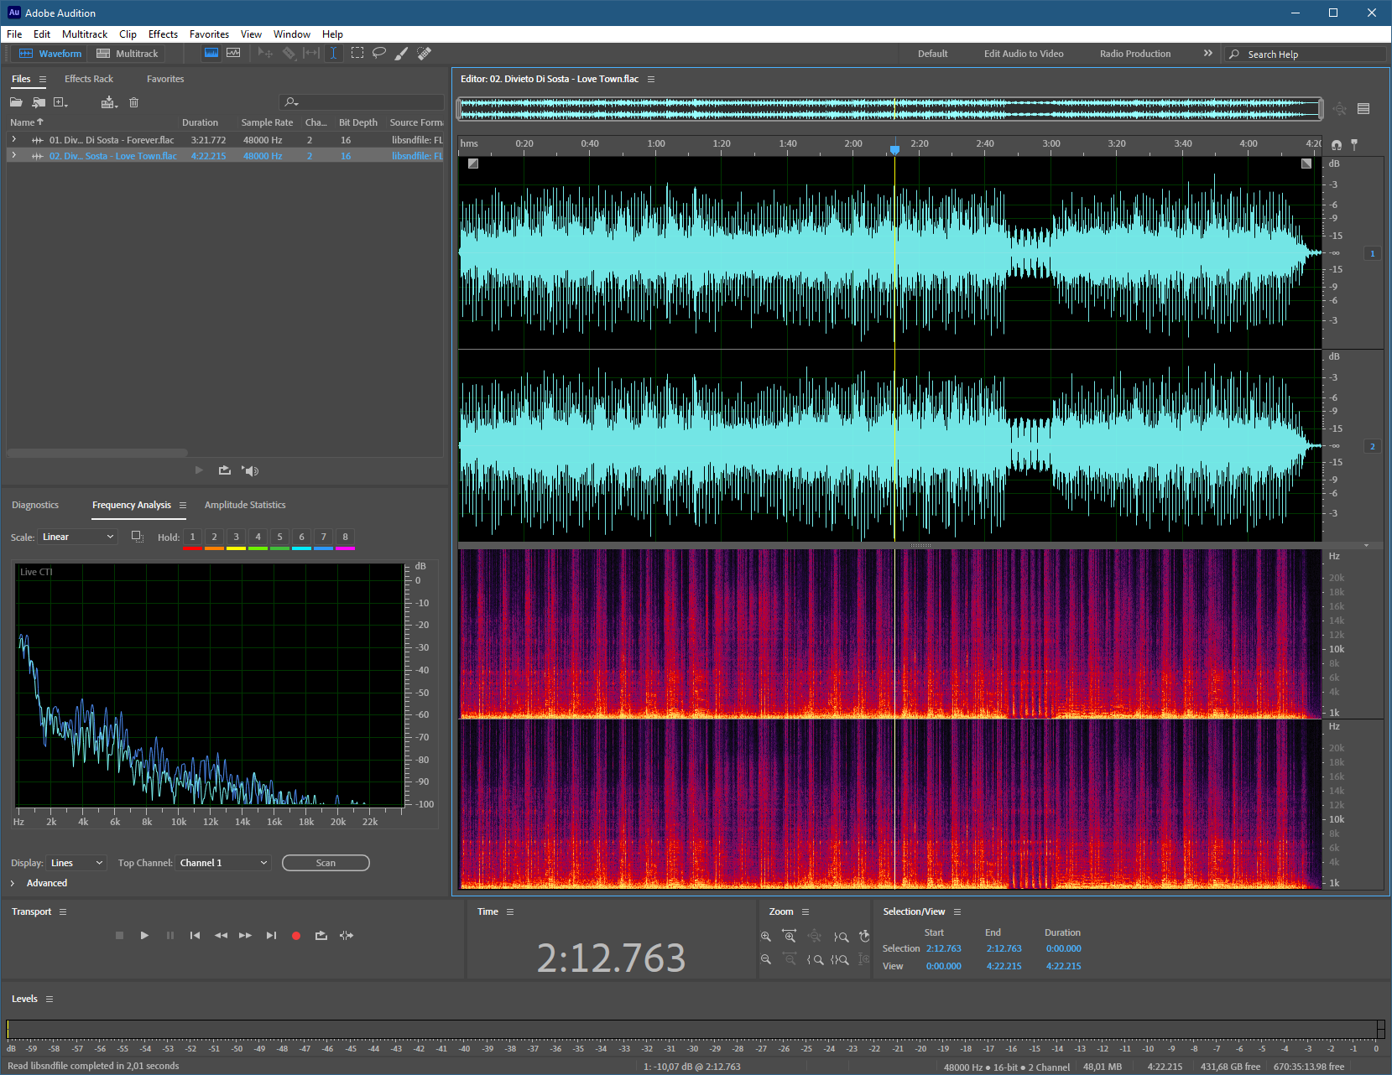
Task: Click the Files panel horizontal scrollbar
Action: [x=97, y=453]
